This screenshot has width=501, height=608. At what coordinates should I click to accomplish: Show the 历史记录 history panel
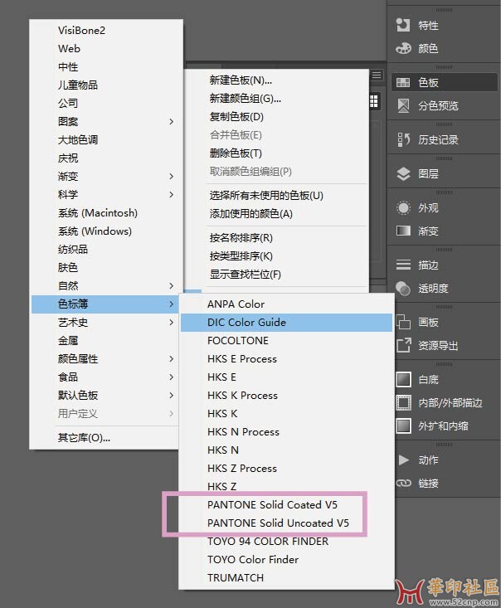coord(404,140)
